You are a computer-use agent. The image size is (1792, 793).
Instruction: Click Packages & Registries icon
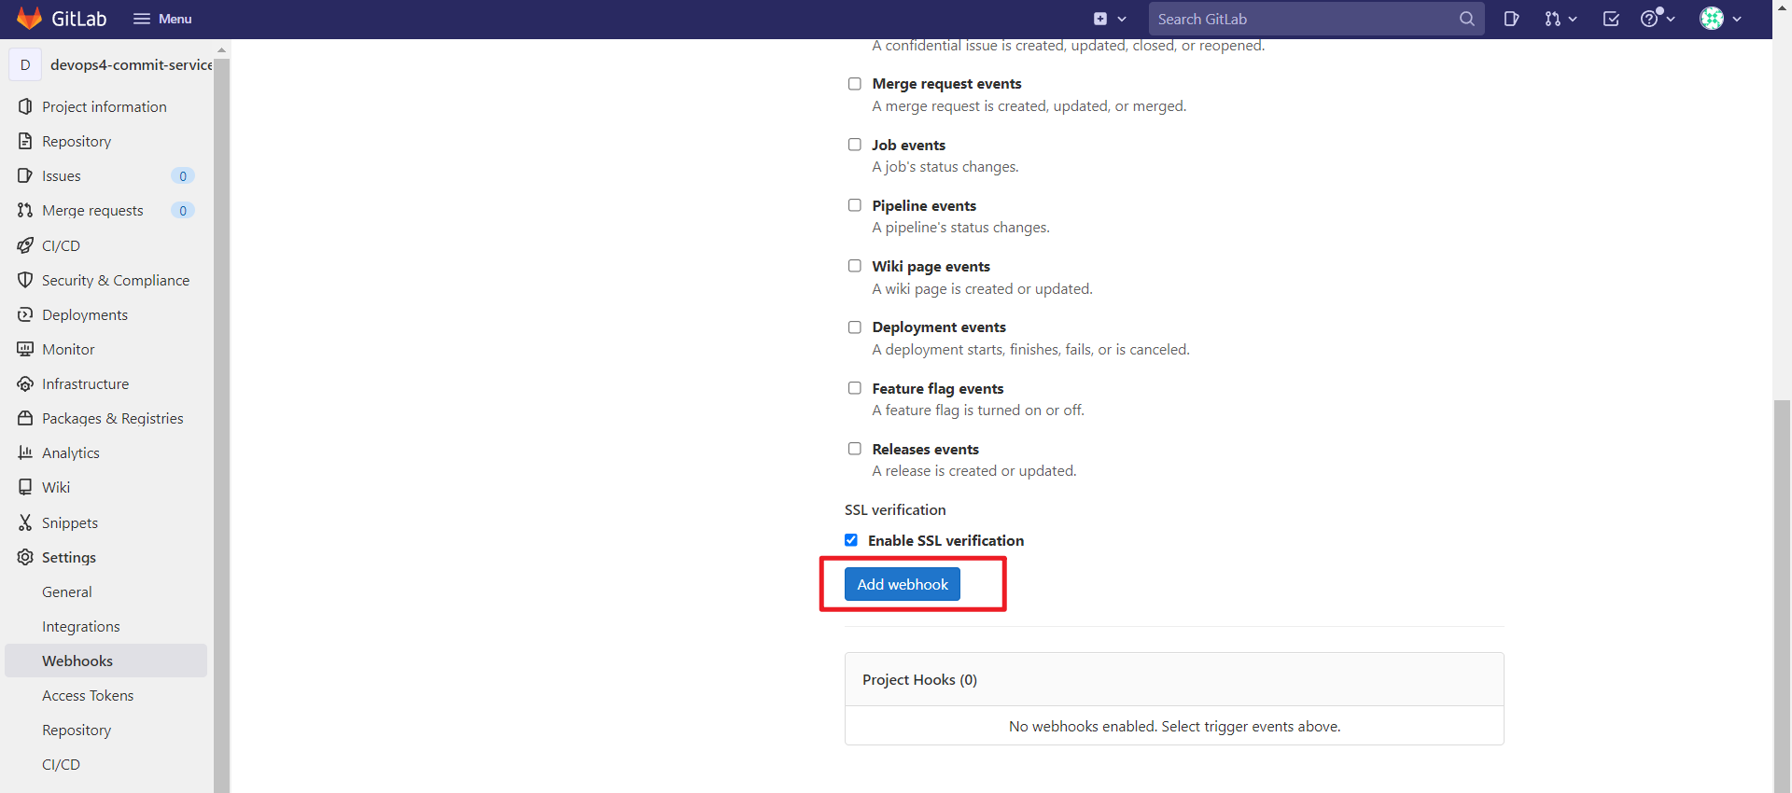[25, 418]
